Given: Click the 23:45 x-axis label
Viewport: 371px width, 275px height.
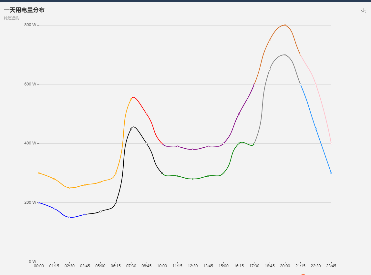Looking at the screenshot, I should [331, 266].
